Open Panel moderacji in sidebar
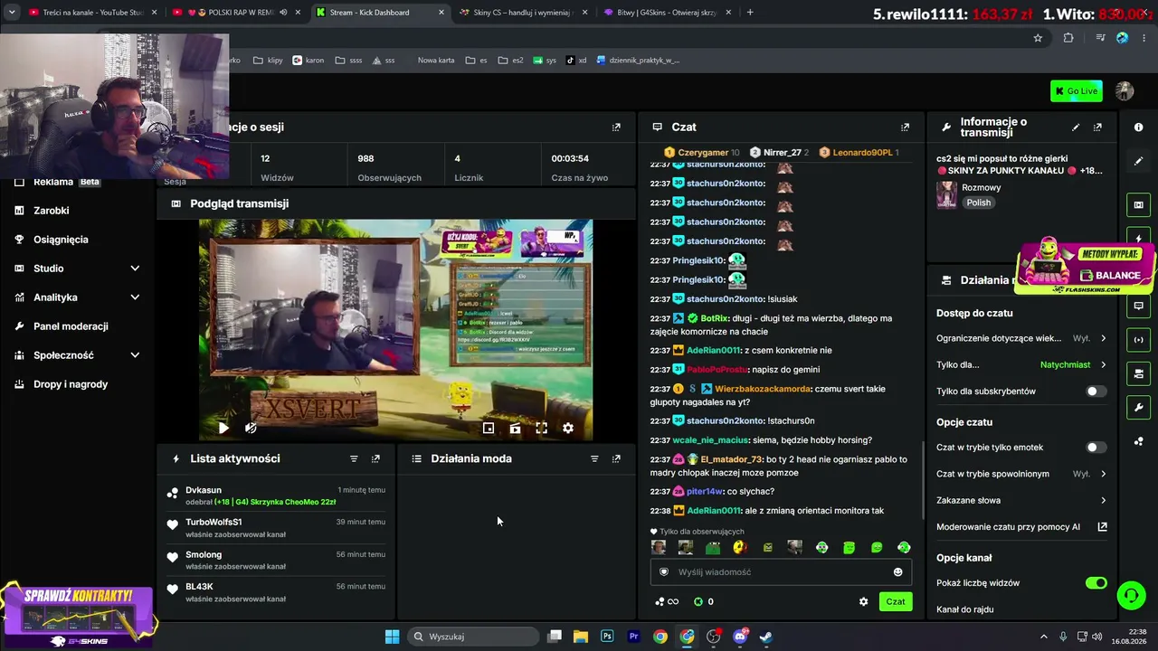1158x651 pixels. tap(71, 326)
